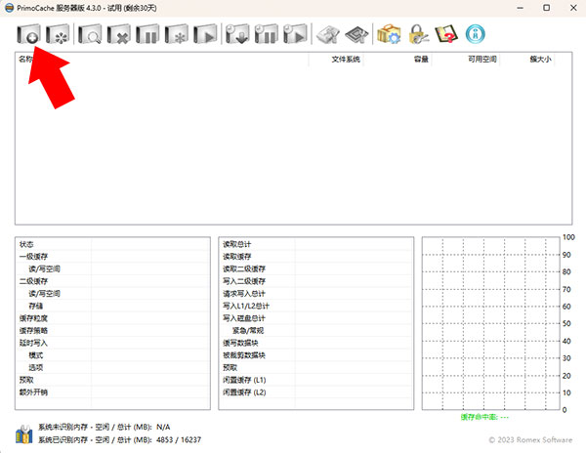
Task: Click the PrimoCache app icon in title bar
Action: click(x=10, y=8)
